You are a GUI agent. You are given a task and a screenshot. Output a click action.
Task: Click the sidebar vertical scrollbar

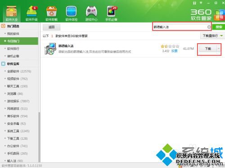pyautogui.click(x=39, y=137)
